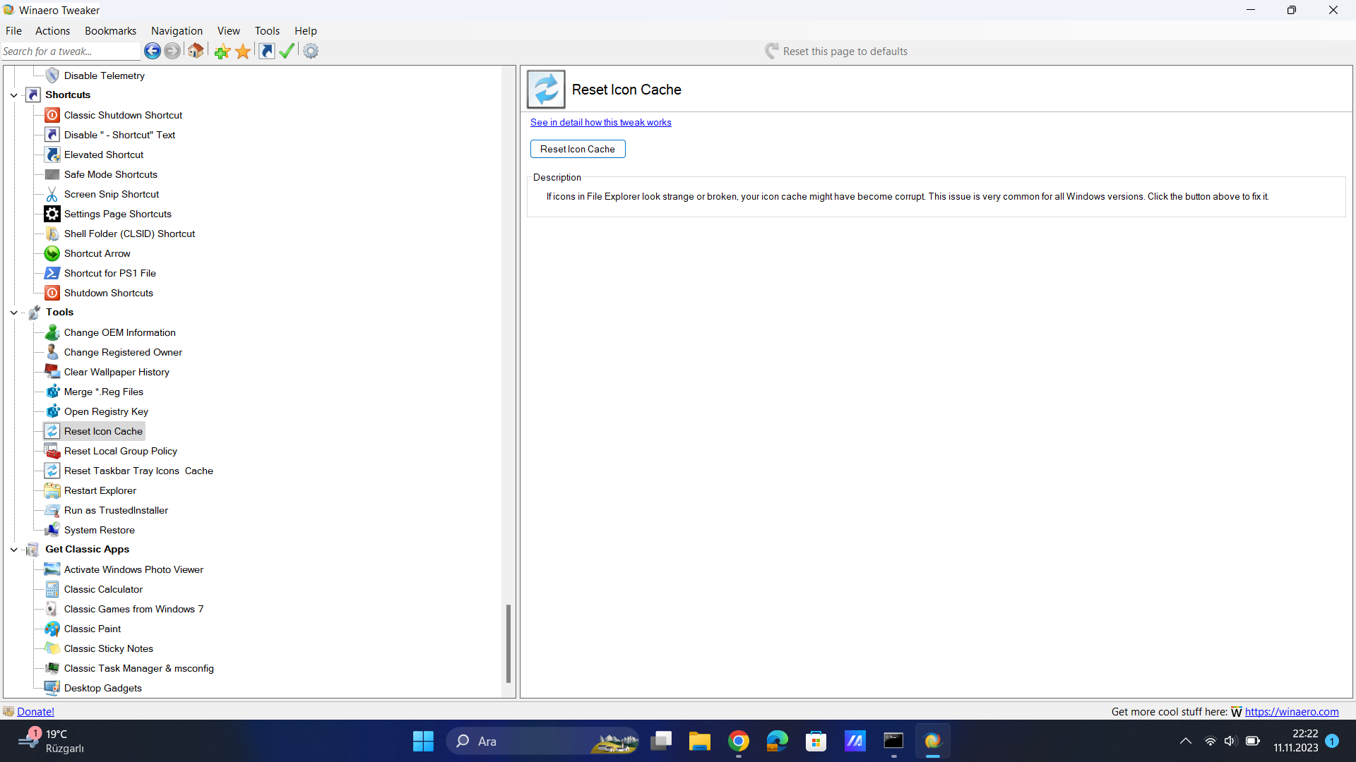Add bookmark with star-plus icon
The height and width of the screenshot is (762, 1356).
tap(222, 51)
